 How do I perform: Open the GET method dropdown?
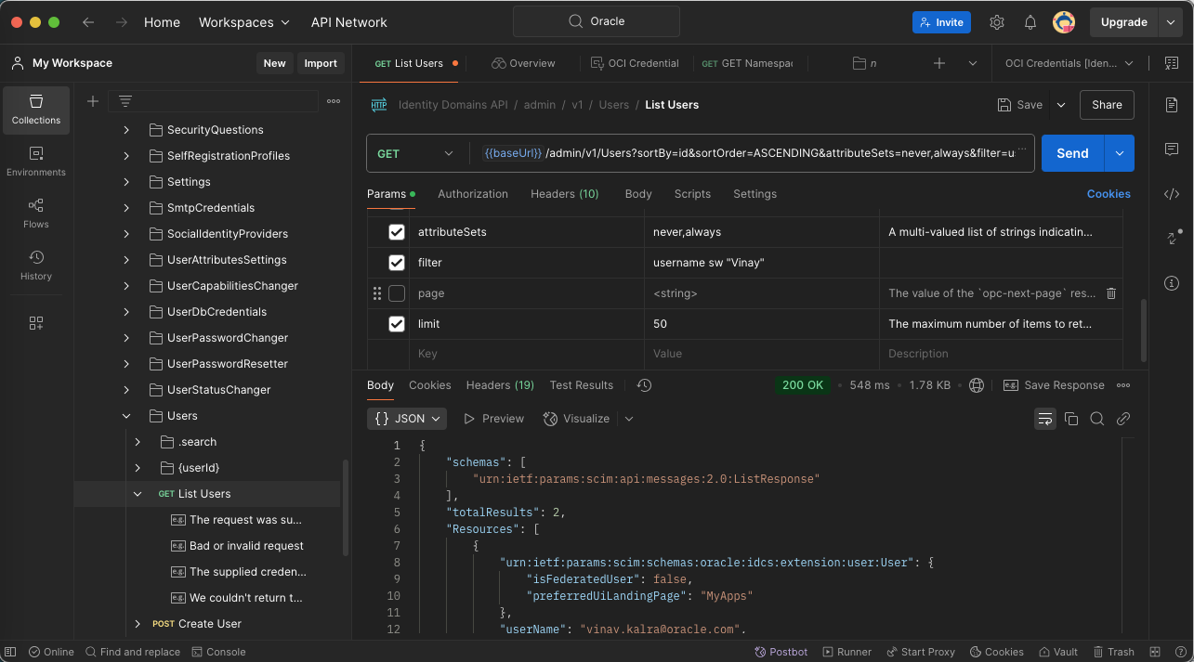[x=415, y=153]
